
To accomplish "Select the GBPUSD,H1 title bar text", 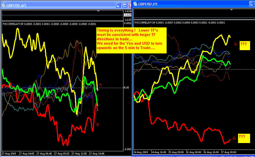I will click(148, 4).
